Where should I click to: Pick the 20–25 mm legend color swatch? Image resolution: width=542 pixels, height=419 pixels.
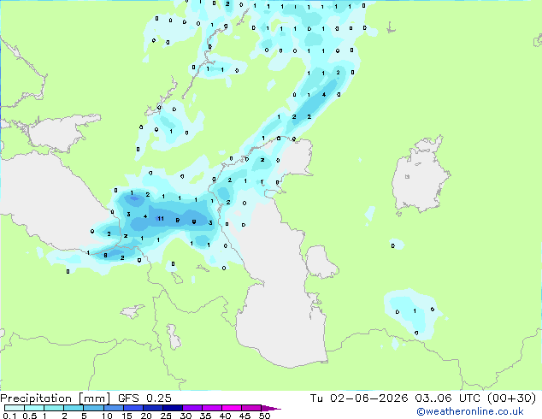point(152,408)
